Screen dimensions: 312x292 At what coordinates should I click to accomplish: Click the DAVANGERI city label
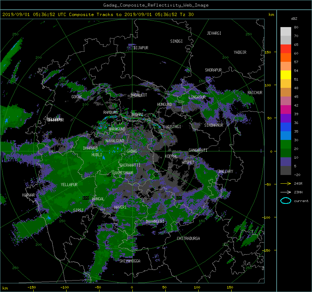point(155,222)
